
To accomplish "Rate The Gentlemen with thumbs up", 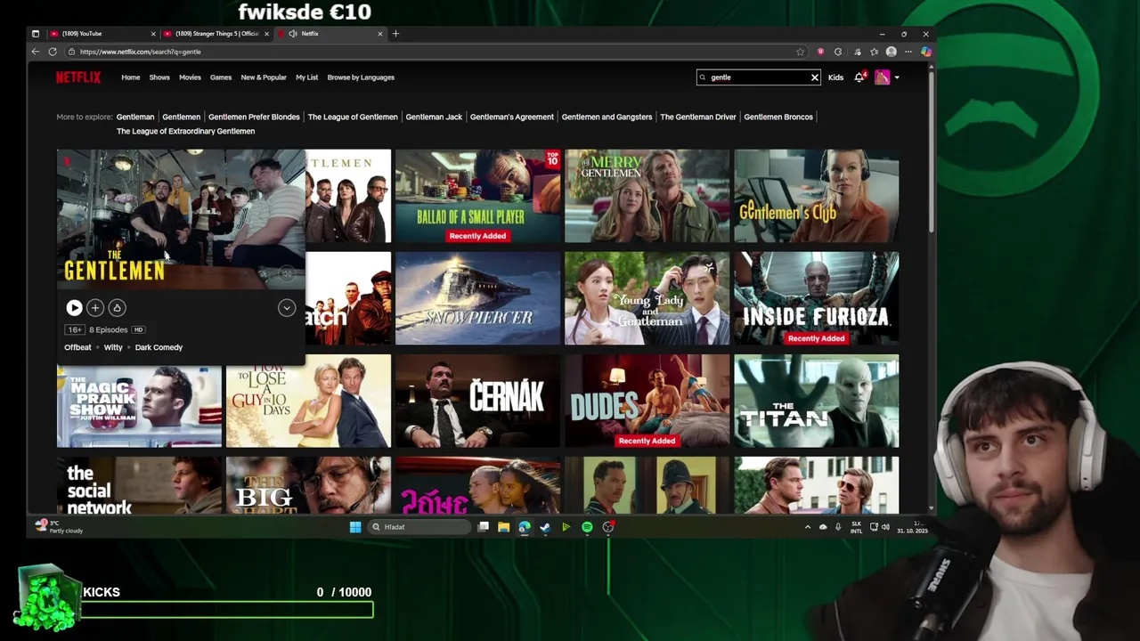I will [117, 307].
